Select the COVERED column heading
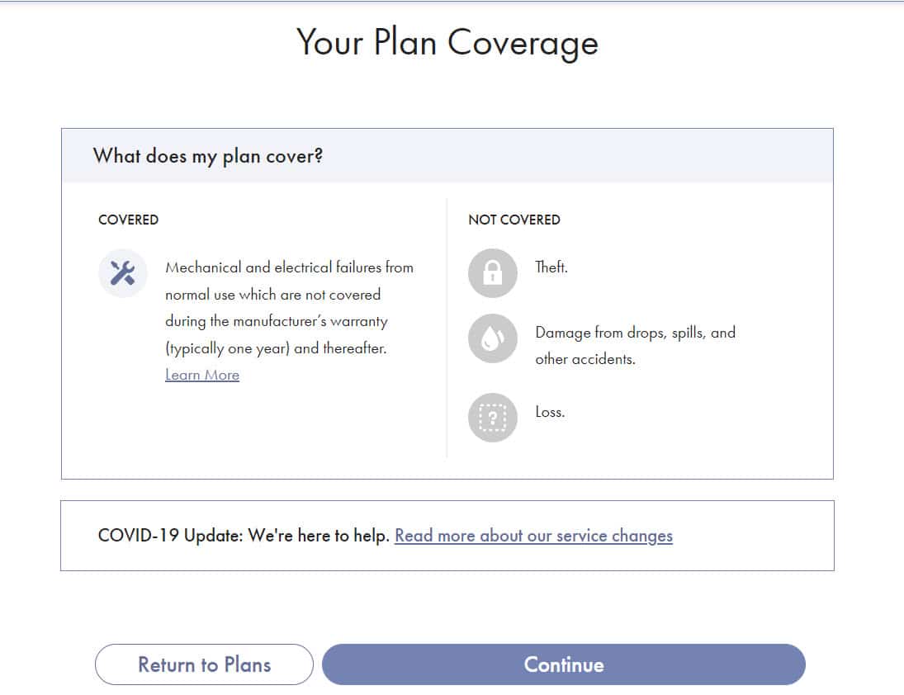Screen dimensions: 904x695 [x=129, y=220]
